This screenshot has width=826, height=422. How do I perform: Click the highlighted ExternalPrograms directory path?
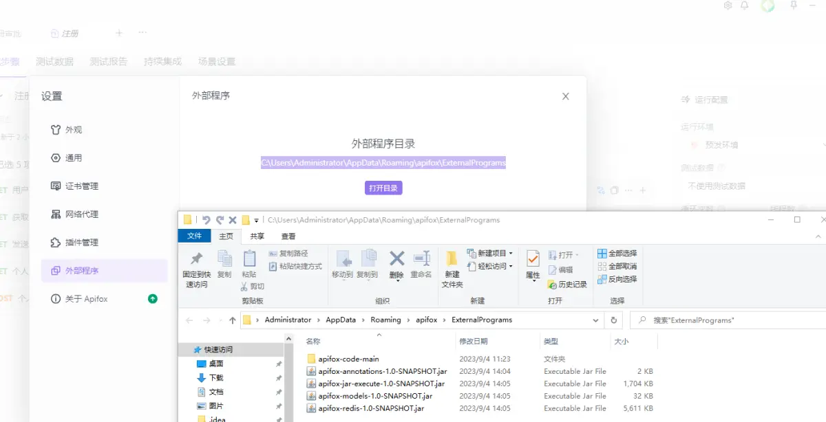[x=383, y=163]
